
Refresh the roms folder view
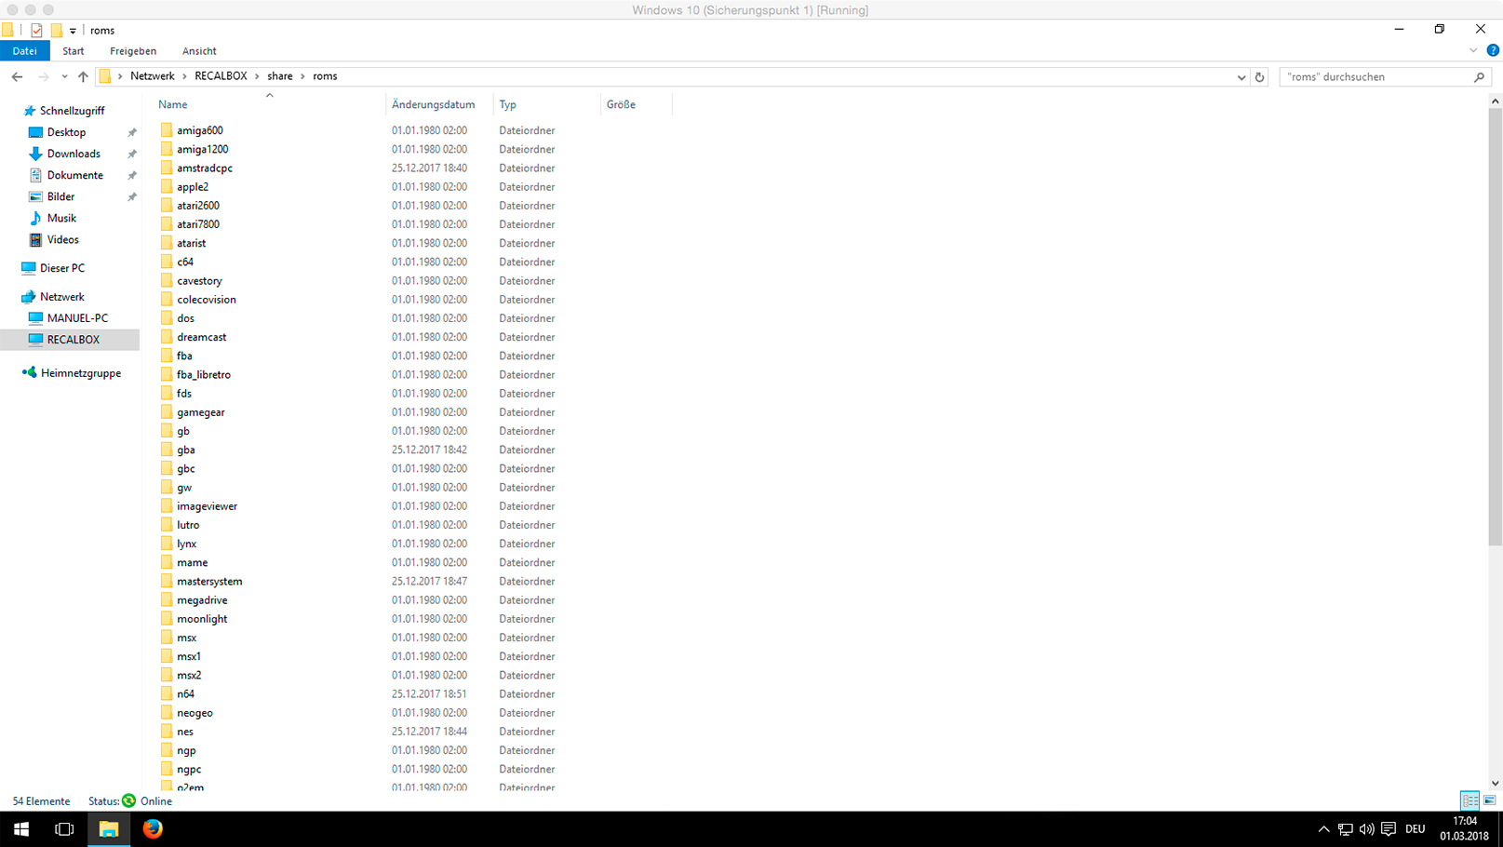(x=1260, y=77)
